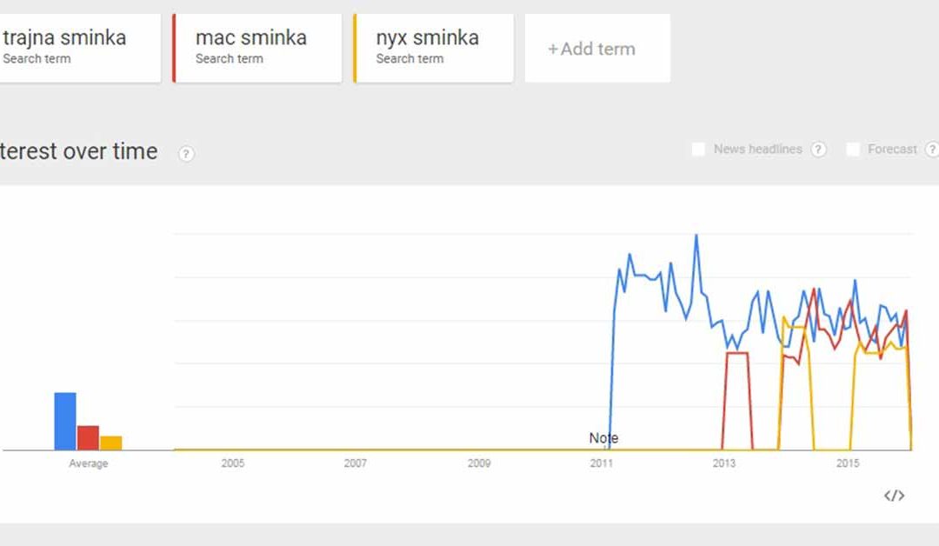Enable the News headlines checkbox
The height and width of the screenshot is (546, 939).
coord(698,150)
